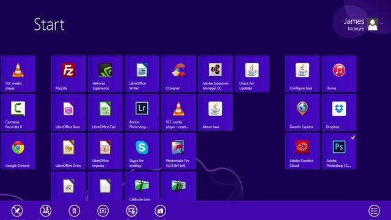
Task: Deselect the checked Adobe Photoshop CC tile
Action: click(339, 151)
